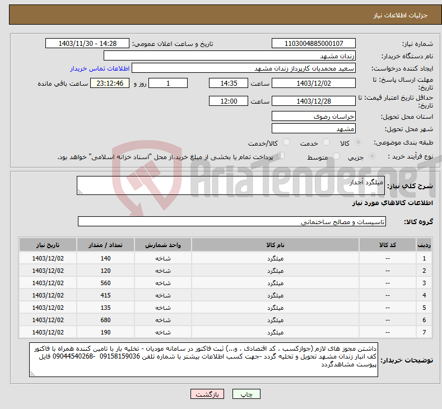Click میلگرد item name in row 7

click(x=275, y=332)
